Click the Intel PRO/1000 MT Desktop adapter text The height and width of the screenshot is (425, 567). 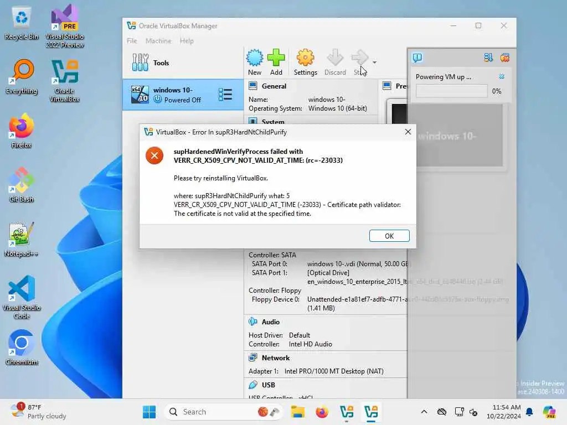click(x=334, y=371)
